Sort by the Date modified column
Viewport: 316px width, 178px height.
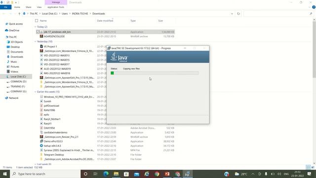point(105,21)
